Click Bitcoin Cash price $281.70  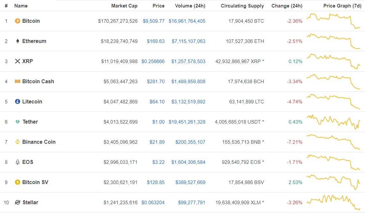[x=156, y=82]
